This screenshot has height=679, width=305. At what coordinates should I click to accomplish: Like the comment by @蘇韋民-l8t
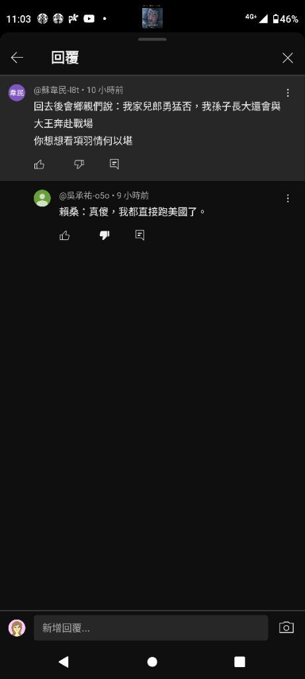pos(39,164)
